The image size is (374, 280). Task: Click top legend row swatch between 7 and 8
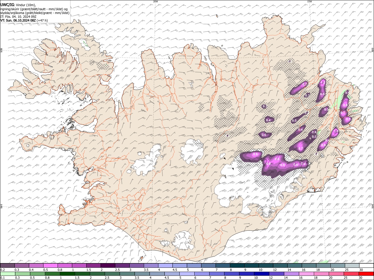(222, 265)
